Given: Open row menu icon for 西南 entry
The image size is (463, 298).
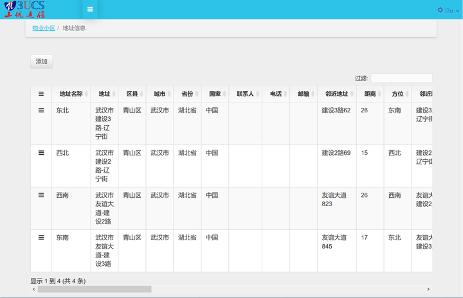Looking at the screenshot, I should 41,195.
